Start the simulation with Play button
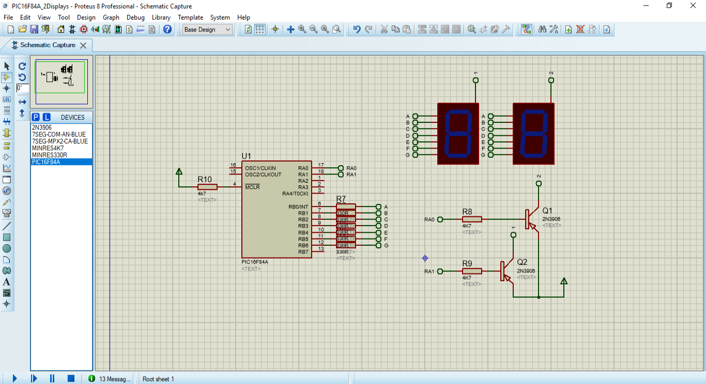 pos(14,379)
